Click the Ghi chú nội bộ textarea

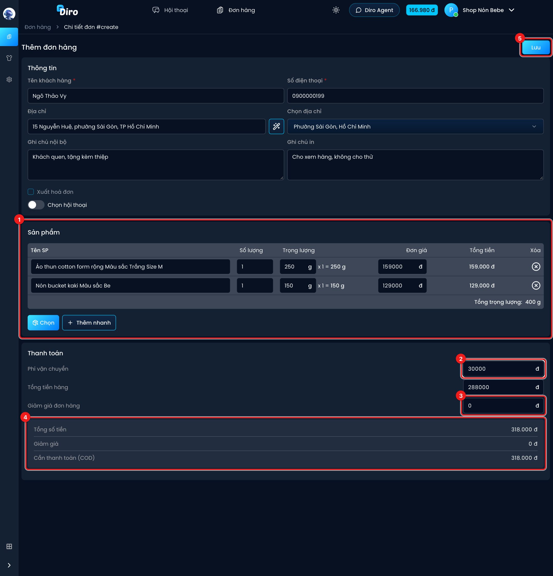tap(156, 165)
